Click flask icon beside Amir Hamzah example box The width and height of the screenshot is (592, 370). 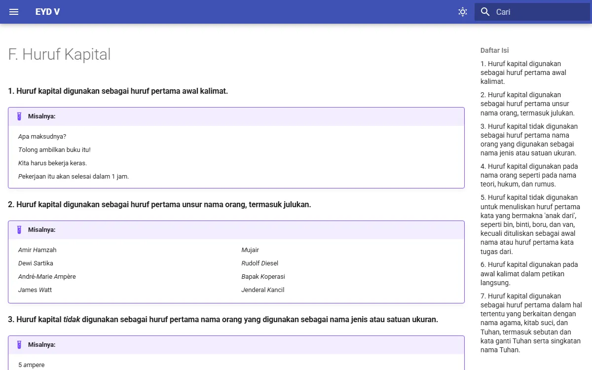(x=19, y=230)
